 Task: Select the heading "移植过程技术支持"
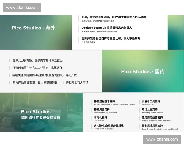pos(105,101)
